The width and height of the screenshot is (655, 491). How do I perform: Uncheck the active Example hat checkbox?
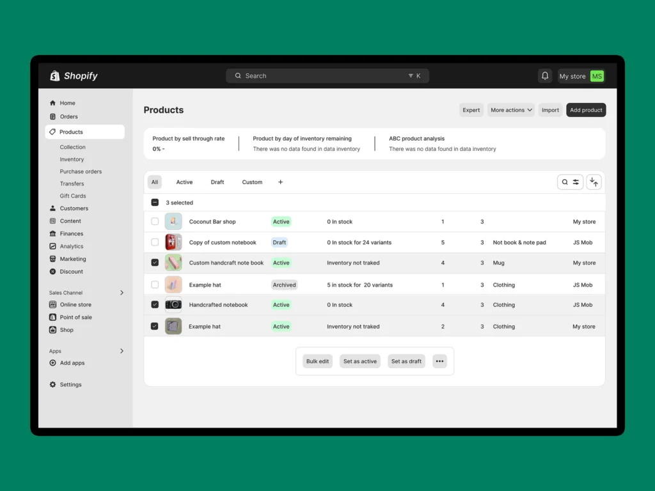155,327
